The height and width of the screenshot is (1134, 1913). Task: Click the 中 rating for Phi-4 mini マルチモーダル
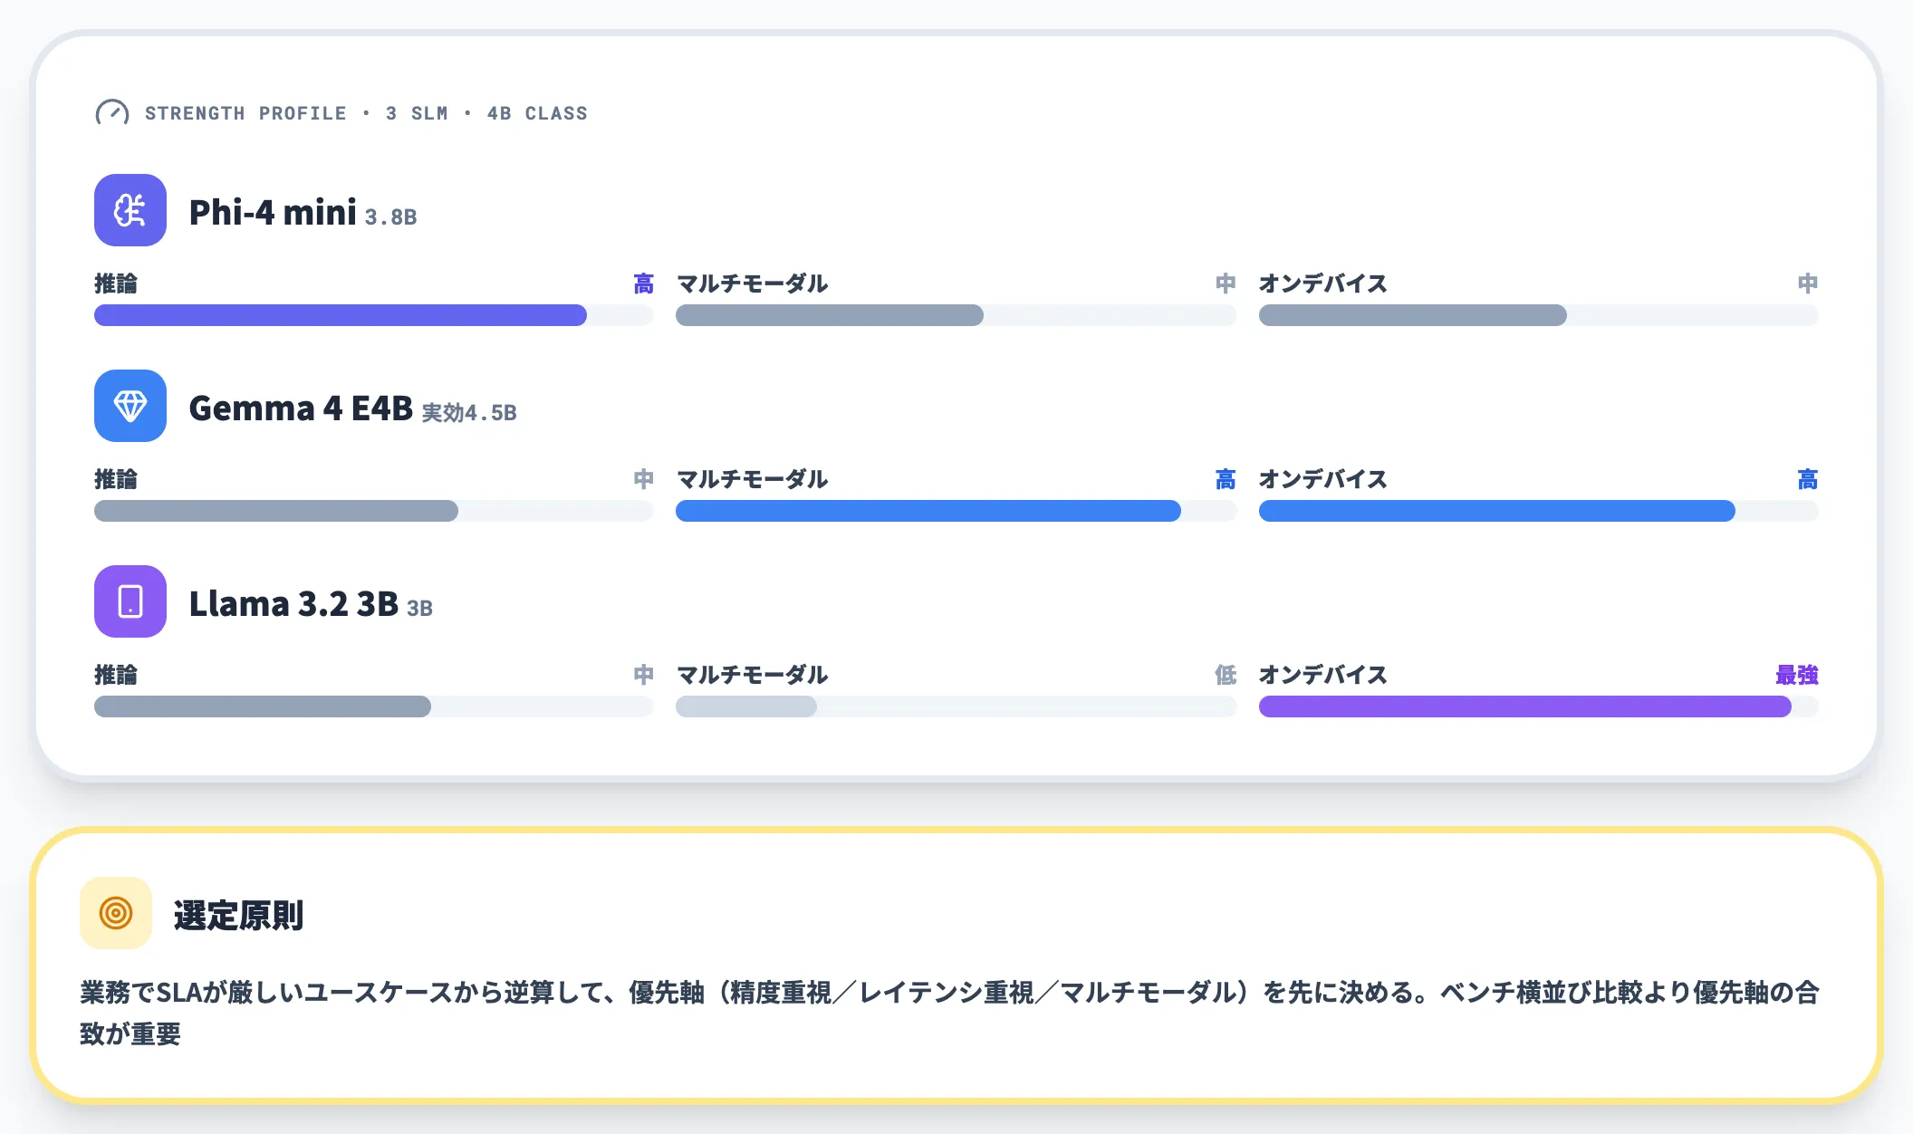click(x=1226, y=283)
